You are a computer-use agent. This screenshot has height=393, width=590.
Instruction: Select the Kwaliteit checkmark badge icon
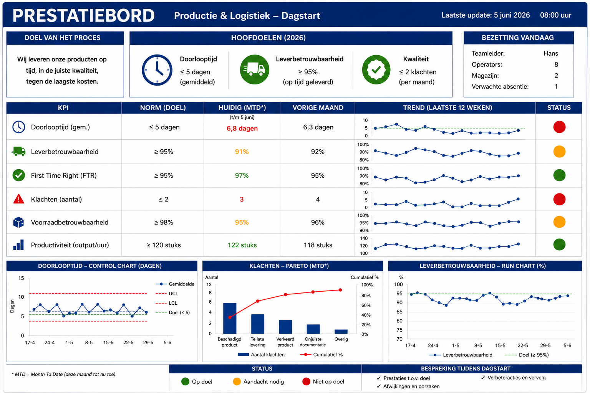(x=376, y=69)
